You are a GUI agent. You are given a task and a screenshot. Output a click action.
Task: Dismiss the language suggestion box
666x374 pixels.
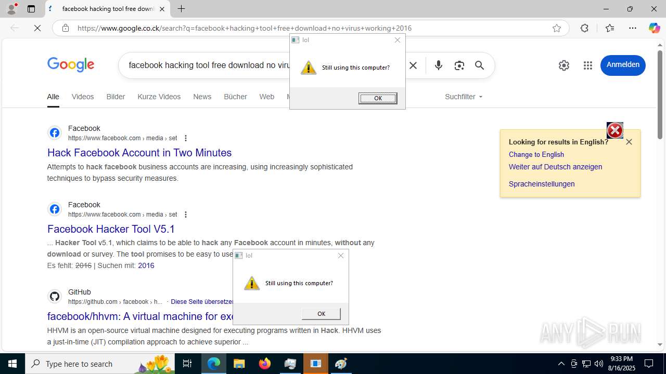tap(629, 142)
